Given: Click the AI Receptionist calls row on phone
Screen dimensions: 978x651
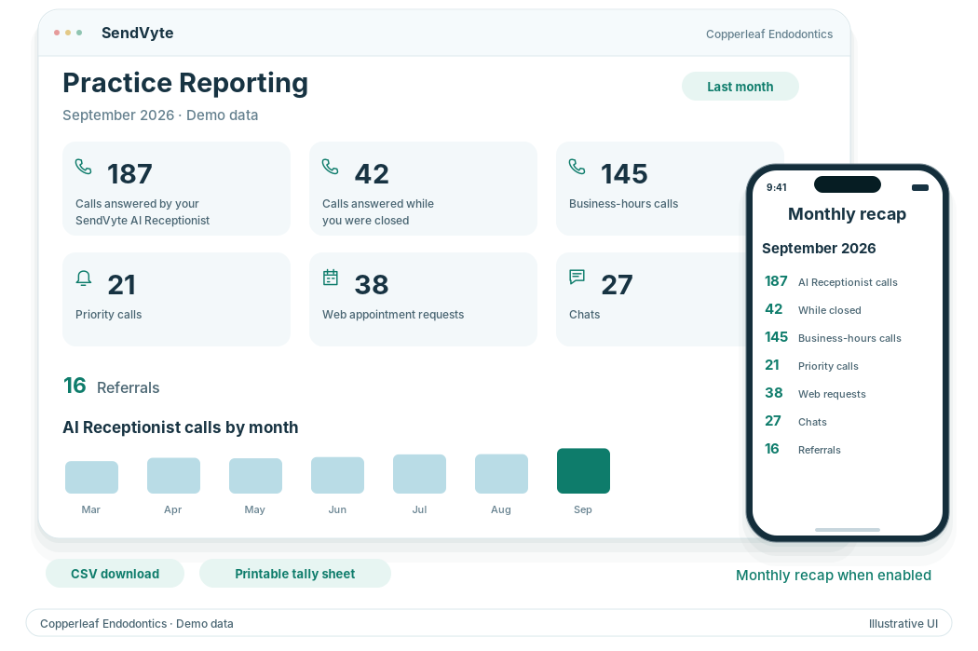Looking at the screenshot, I should click(832, 282).
